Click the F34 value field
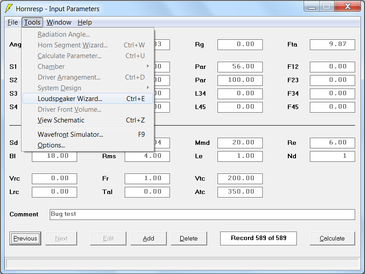The height and width of the screenshot is (274, 365). 332,94
